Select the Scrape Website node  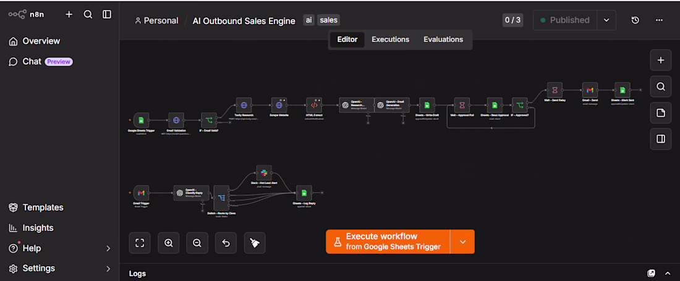(279, 105)
